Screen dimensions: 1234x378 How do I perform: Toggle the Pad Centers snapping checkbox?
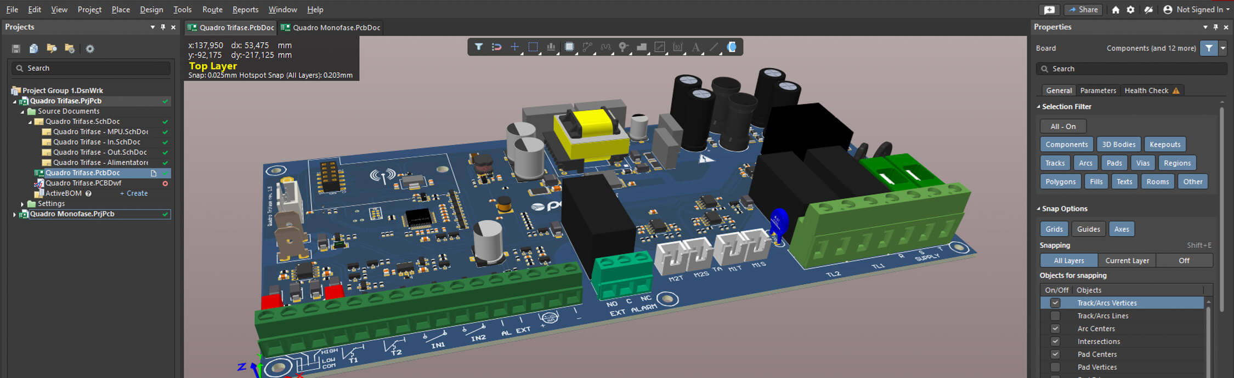pyautogui.click(x=1055, y=354)
